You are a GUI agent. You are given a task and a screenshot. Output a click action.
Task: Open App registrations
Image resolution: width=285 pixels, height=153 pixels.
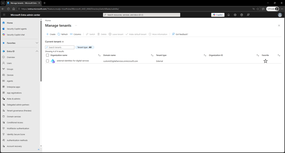tap(14, 93)
